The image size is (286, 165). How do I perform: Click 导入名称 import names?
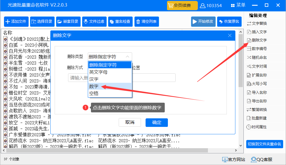(257, 92)
